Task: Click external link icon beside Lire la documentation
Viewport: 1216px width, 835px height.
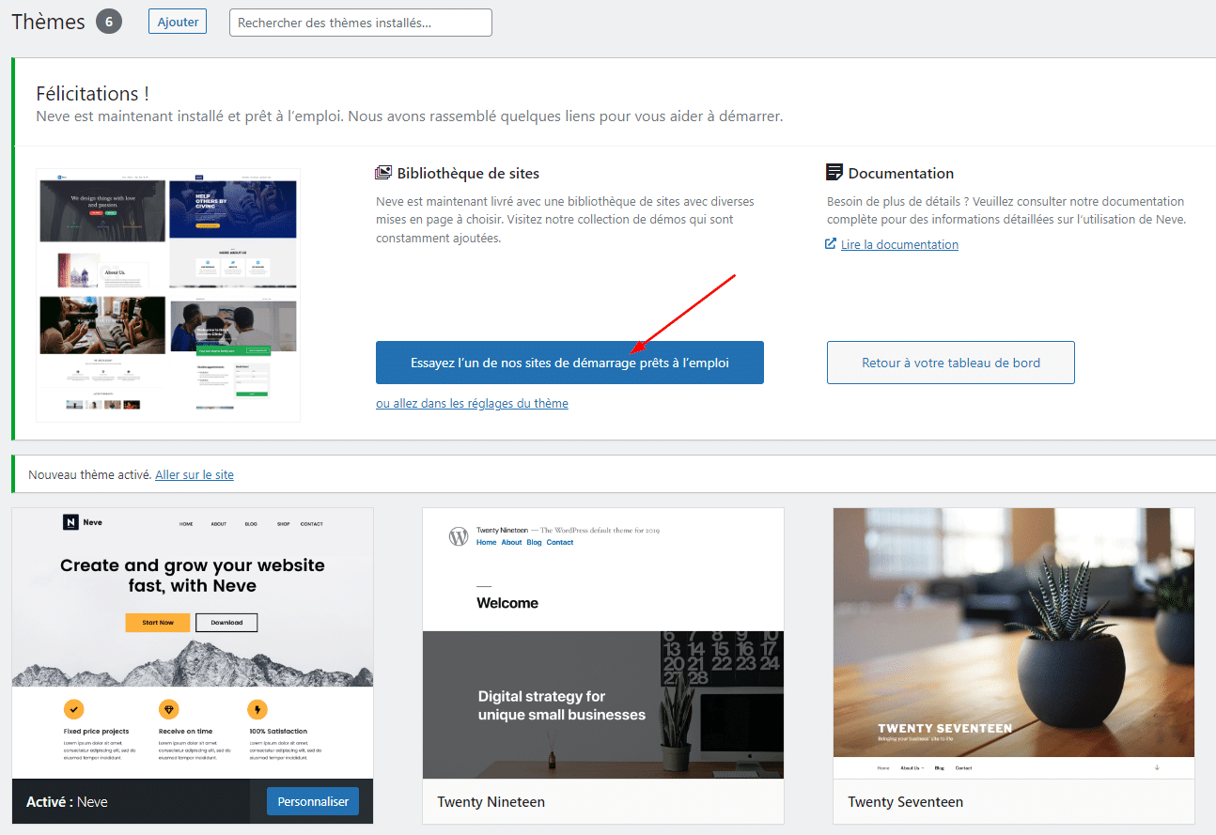Action: [831, 244]
